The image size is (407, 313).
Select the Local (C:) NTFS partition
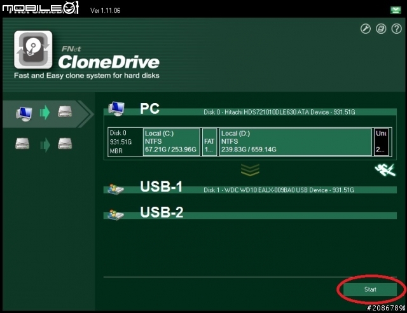172,142
